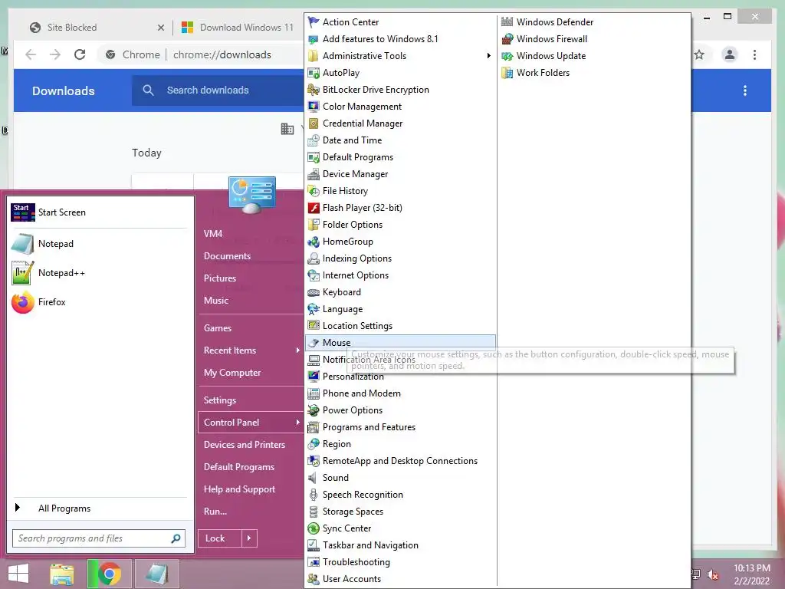
Task: Click the Windows Start button
Action: pyautogui.click(x=18, y=574)
